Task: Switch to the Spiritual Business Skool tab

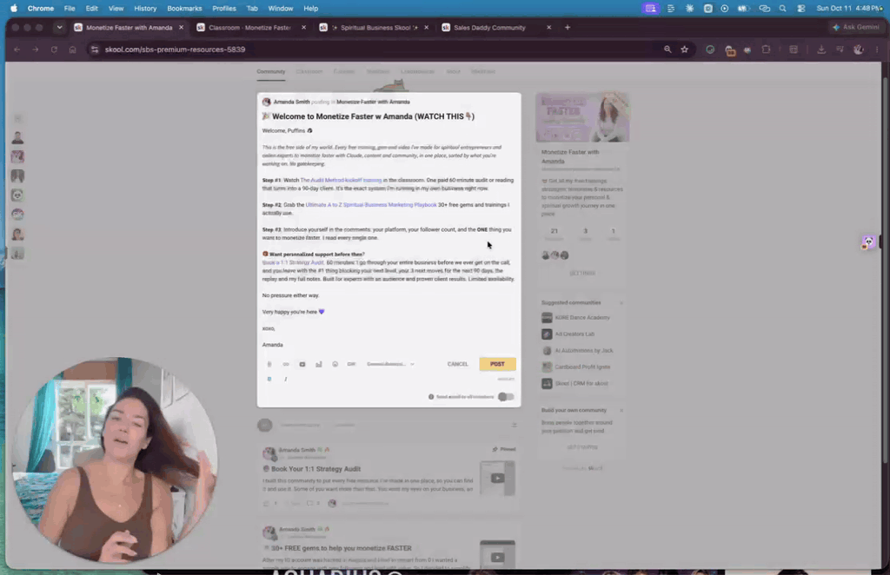Action: pyautogui.click(x=374, y=27)
